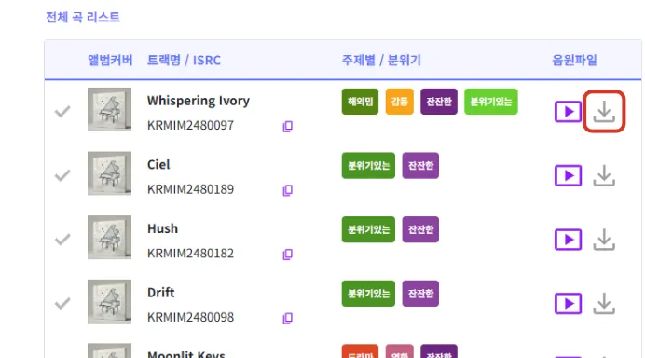Play the Whispering Ivory track
Image resolution: width=645 pixels, height=358 pixels.
coord(568,112)
